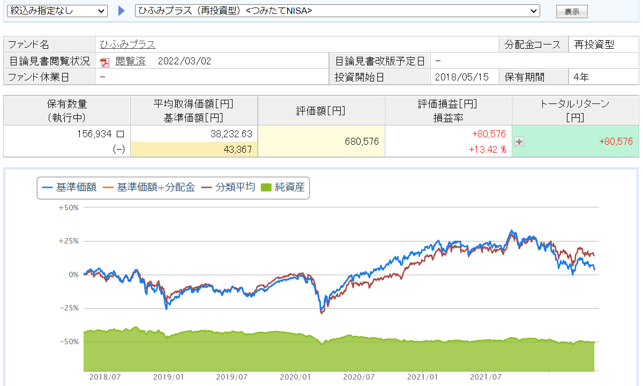Image resolution: width=643 pixels, height=386 pixels.
Task: Click the 平均取得価額 column header
Action: 194,110
